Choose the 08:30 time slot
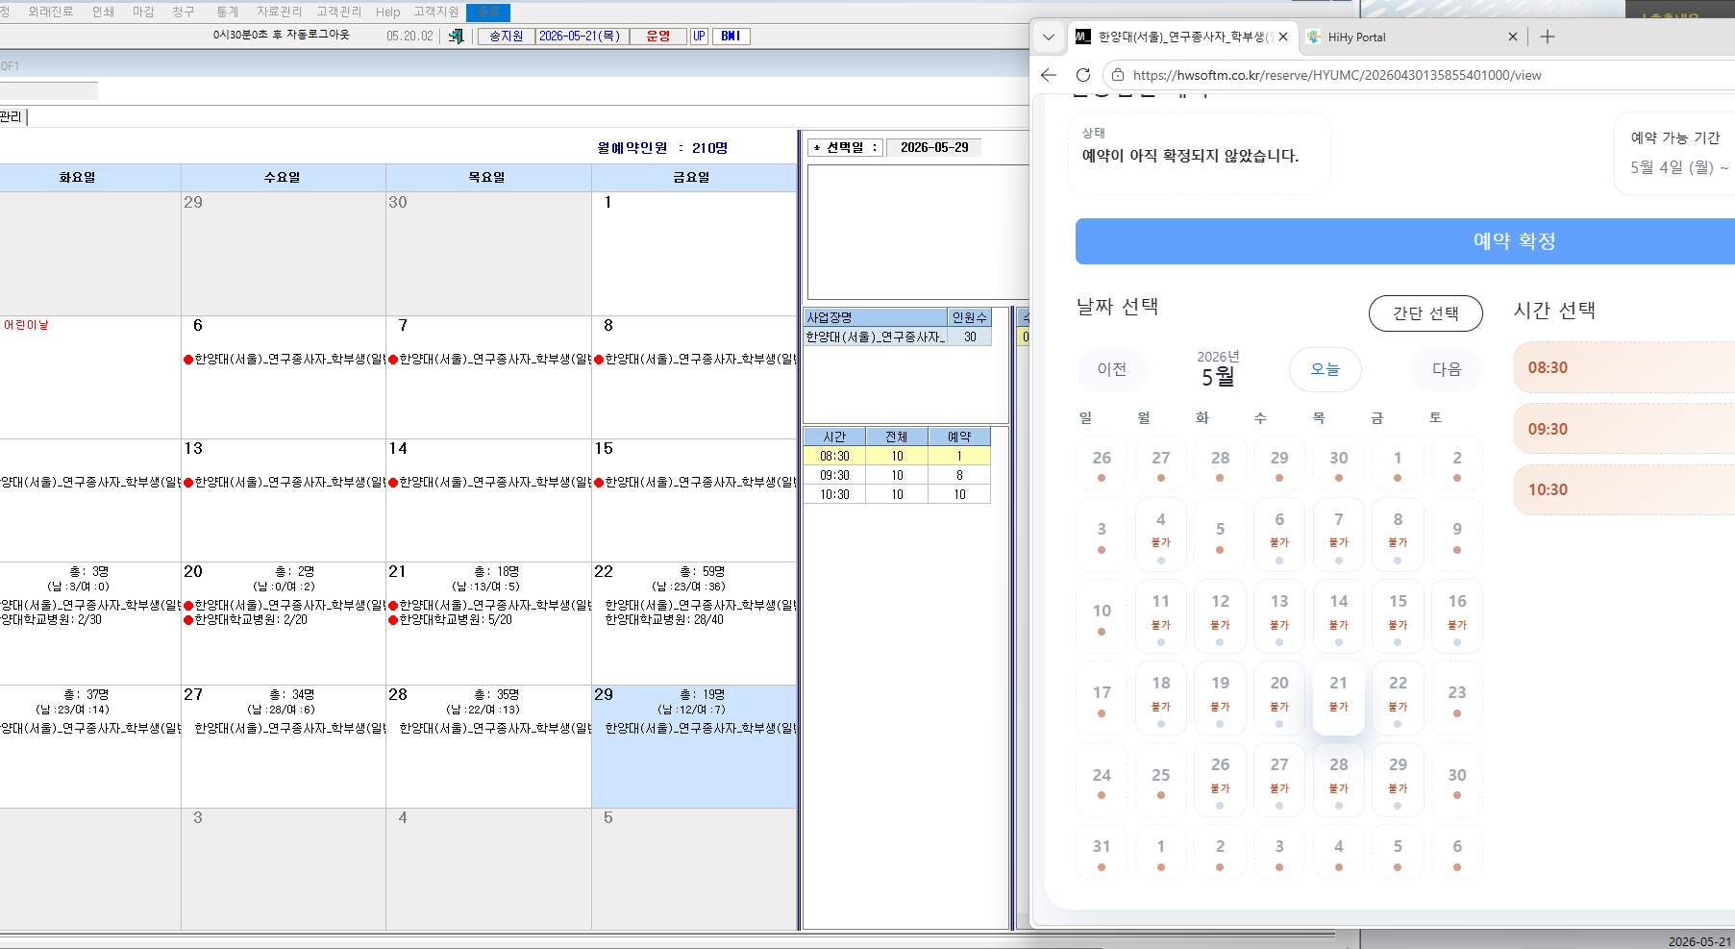Image resolution: width=1735 pixels, height=949 pixels. tap(1624, 367)
